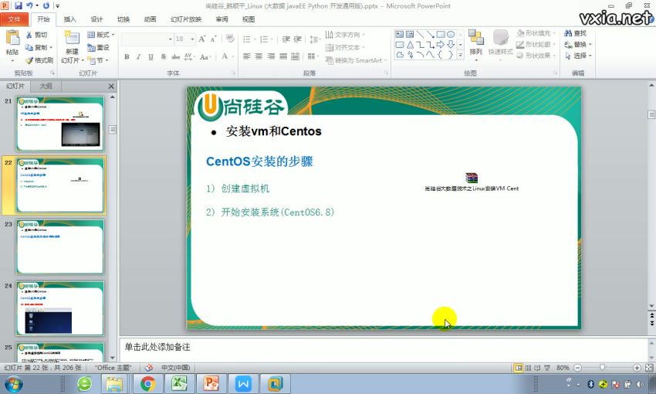This screenshot has height=394, width=656.
Task: Expand the numbering list dropdown
Action: pyautogui.click(x=272, y=39)
